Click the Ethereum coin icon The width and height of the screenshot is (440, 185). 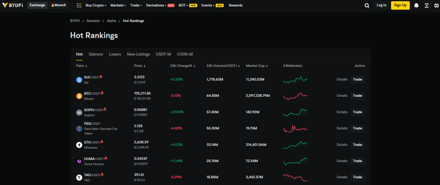[79, 145]
